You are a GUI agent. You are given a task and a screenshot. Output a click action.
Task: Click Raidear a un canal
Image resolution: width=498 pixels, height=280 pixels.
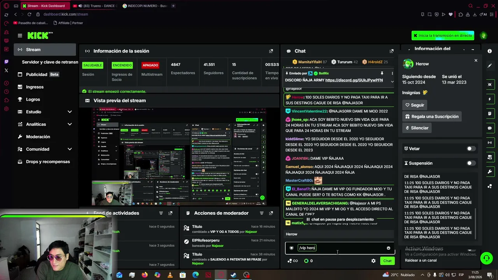(421, 261)
